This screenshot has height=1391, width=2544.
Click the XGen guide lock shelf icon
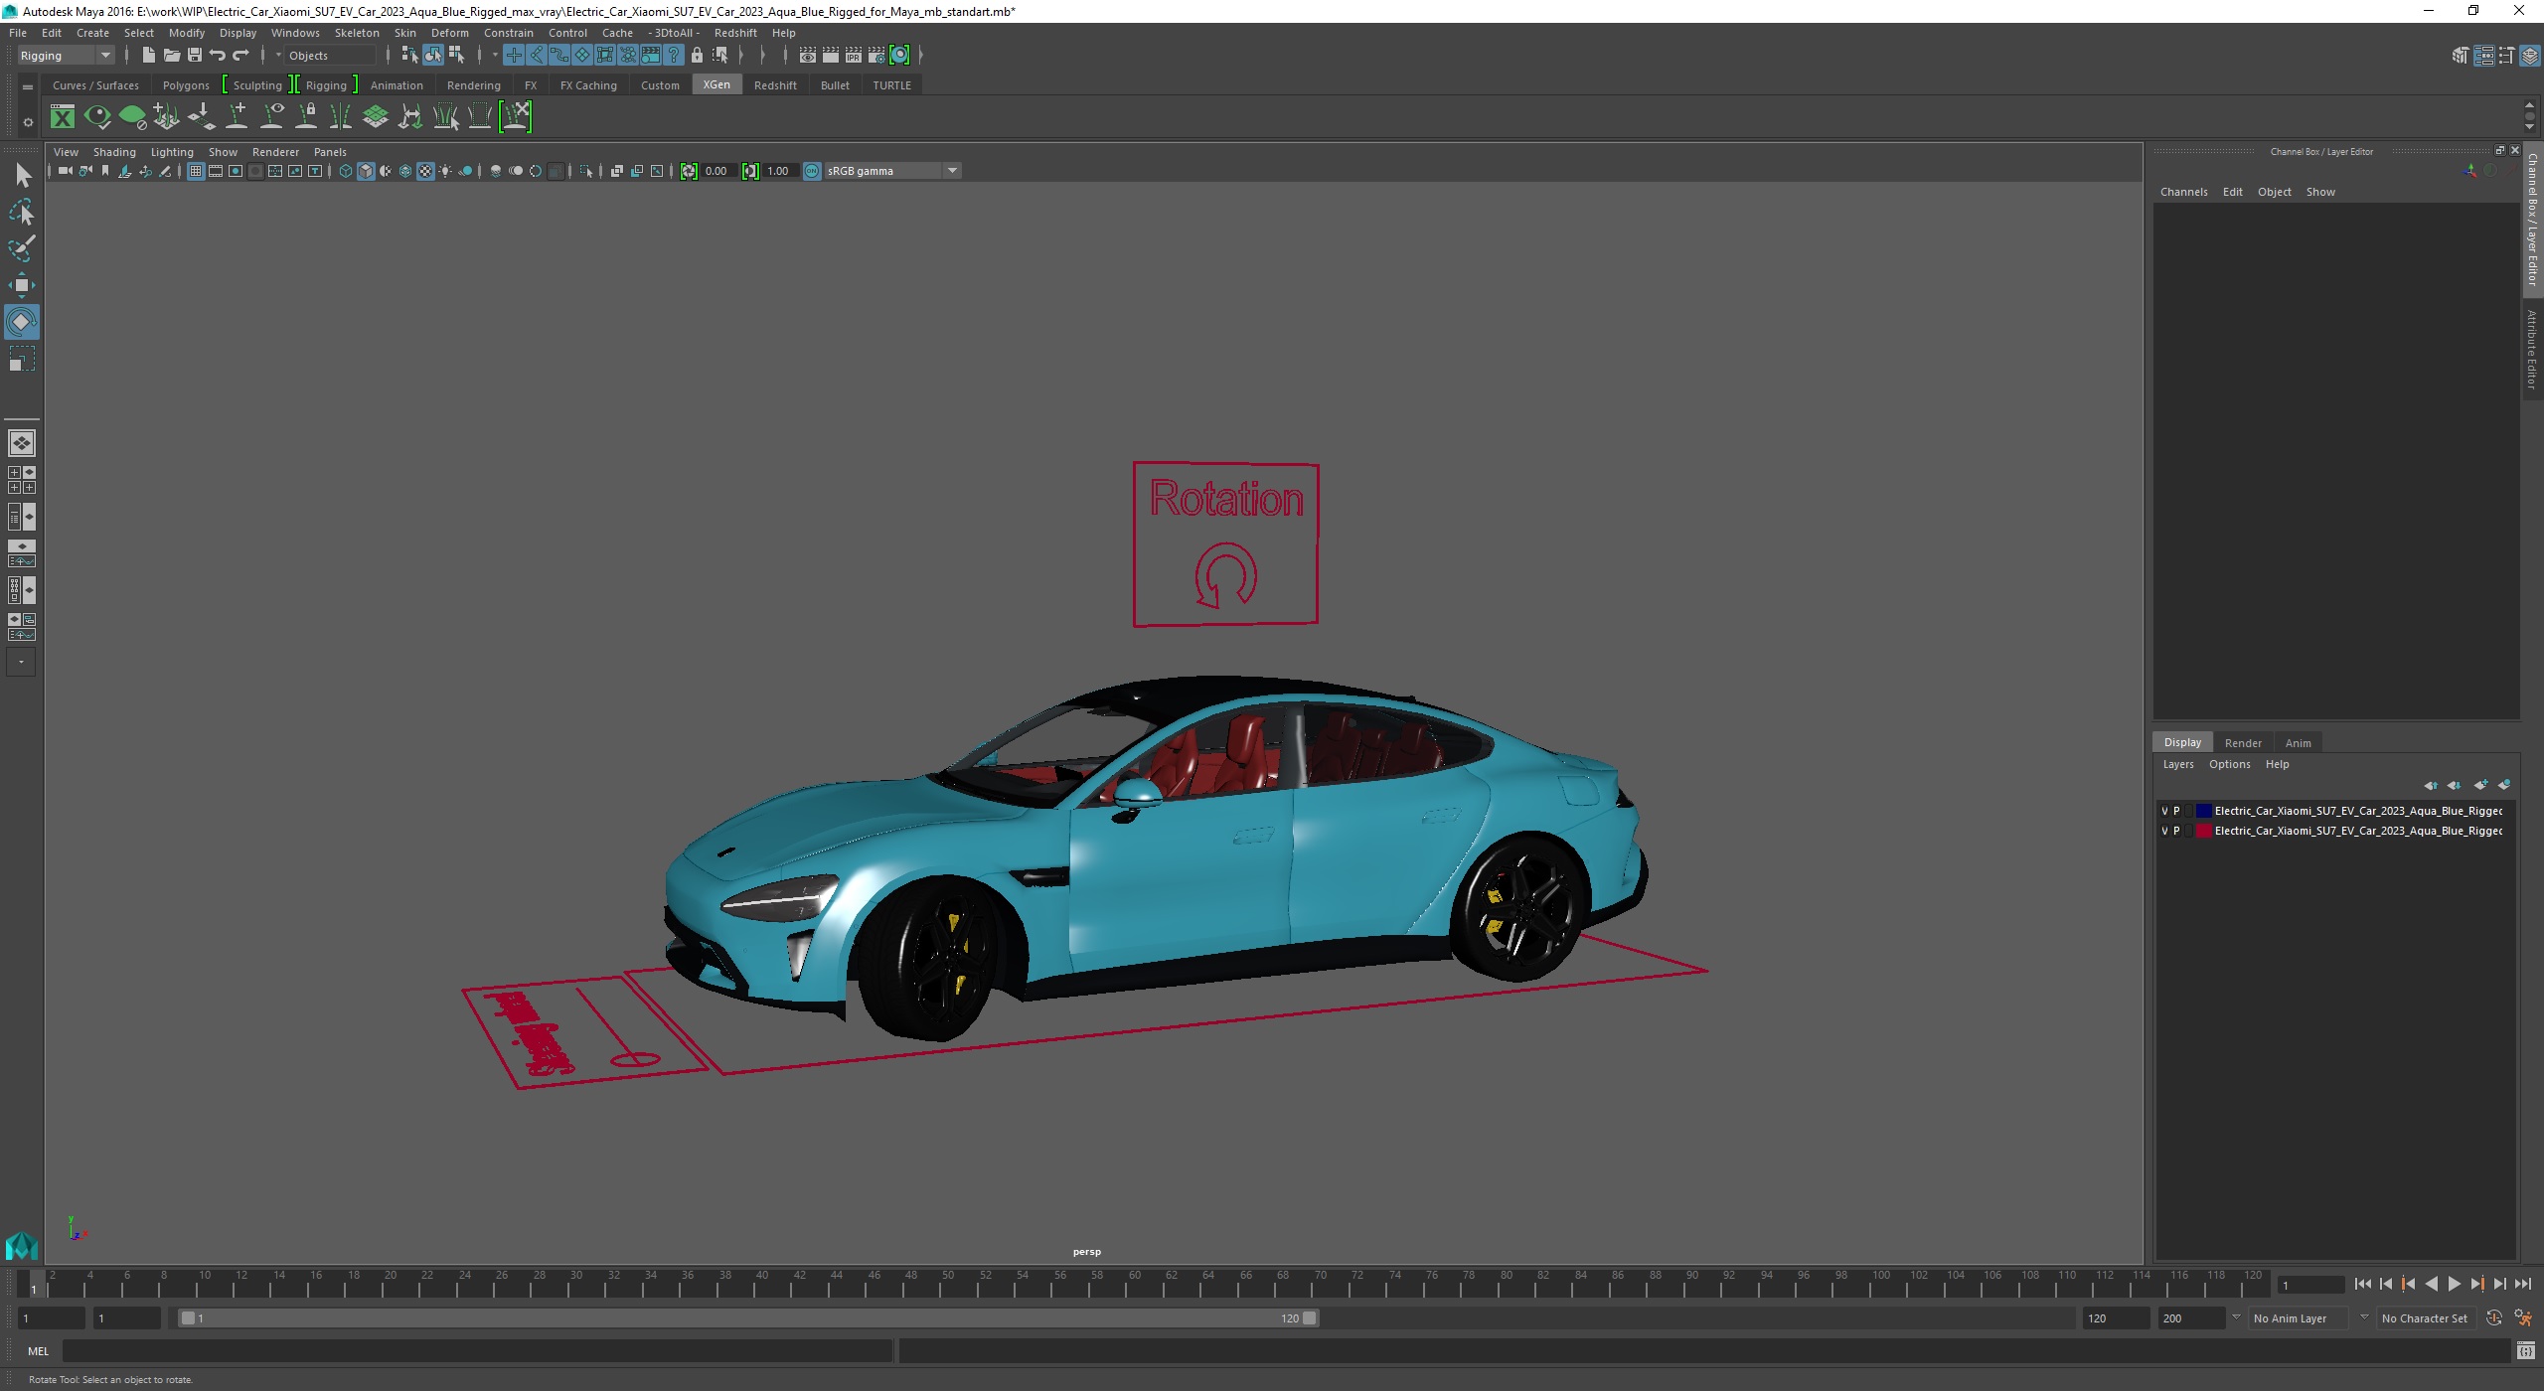pyautogui.click(x=306, y=117)
